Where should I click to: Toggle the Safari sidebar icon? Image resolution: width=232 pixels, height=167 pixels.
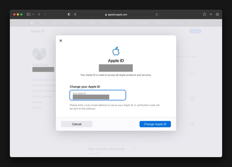[x=28, y=14]
